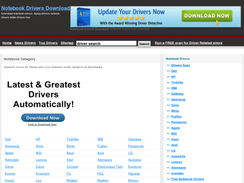
Task: Click the arrows icon beside sidebar Lenovo
Action: (168, 162)
